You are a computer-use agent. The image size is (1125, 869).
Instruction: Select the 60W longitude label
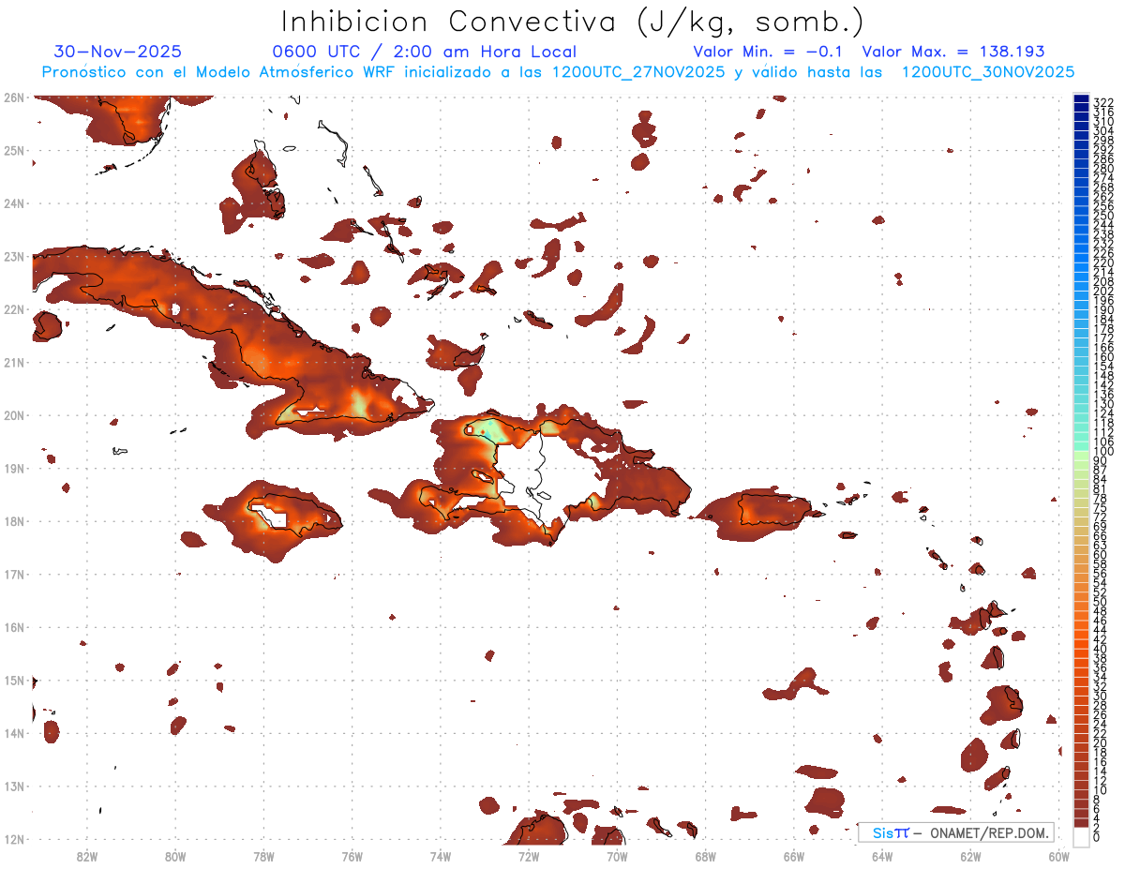[x=1058, y=855]
